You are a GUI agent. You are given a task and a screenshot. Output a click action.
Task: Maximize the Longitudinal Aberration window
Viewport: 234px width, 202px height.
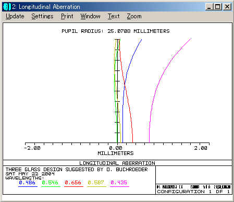pos(217,7)
